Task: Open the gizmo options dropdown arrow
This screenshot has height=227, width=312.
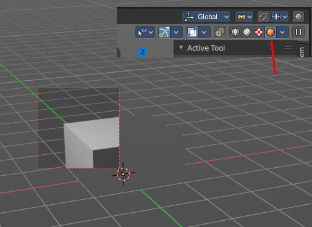Action: click(176, 32)
